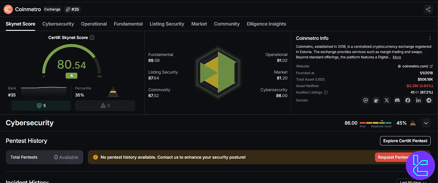Open the Last 90 days dropdown
Image resolution: width=438 pixels, height=183 pixels.
413,181
